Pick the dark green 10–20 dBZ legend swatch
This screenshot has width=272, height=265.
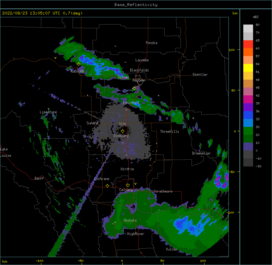pos(248,138)
